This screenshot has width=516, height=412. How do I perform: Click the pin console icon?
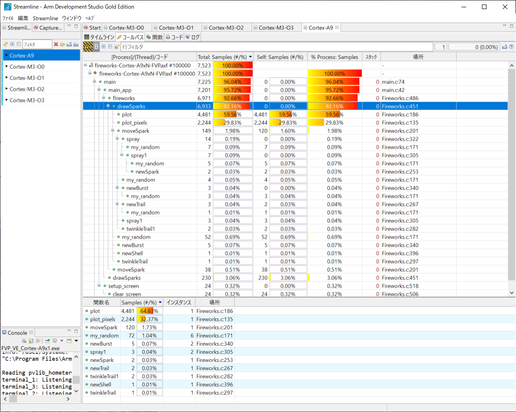(x=48, y=341)
